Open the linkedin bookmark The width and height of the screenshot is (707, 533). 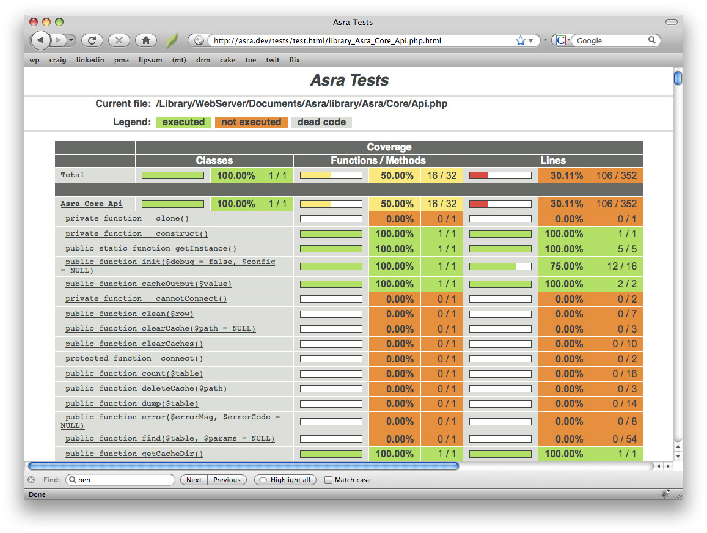click(x=90, y=60)
